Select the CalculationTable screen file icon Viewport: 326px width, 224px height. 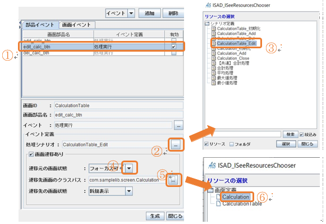[218, 204]
